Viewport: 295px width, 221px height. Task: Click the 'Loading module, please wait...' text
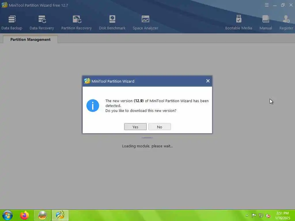pyautogui.click(x=147, y=146)
